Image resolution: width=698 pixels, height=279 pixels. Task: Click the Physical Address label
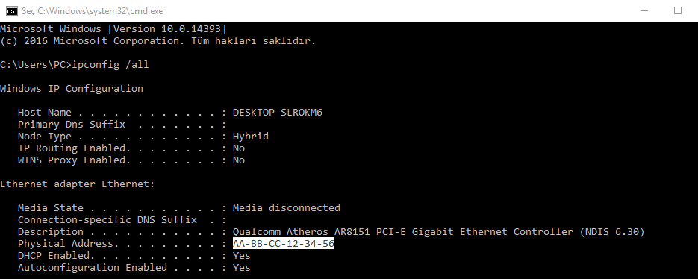[x=66, y=243]
